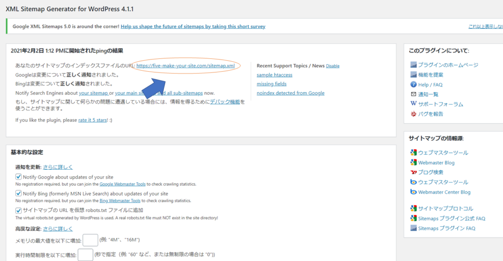Click the 'your sitemap' notify link
Viewport: 503px width, 261px height.
(x=93, y=93)
